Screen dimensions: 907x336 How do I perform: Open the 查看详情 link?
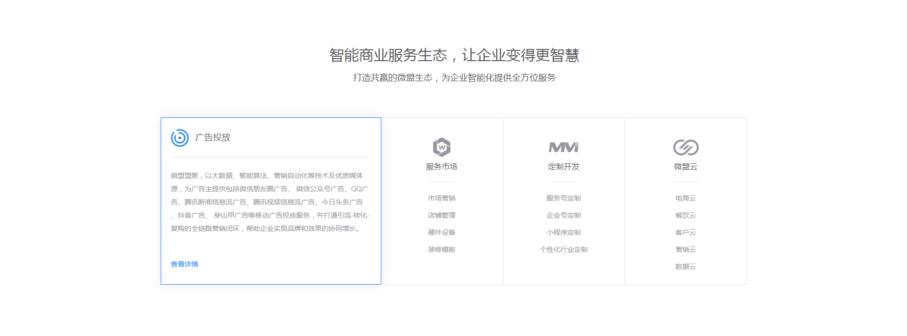184,264
